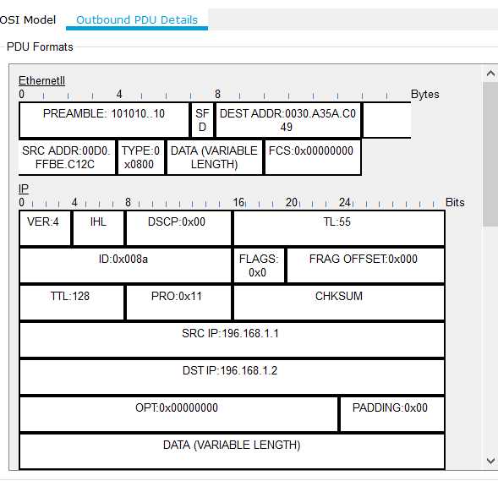The width and height of the screenshot is (498, 481).
Task: Click the vertical scrollbar thumb
Action: point(490,155)
